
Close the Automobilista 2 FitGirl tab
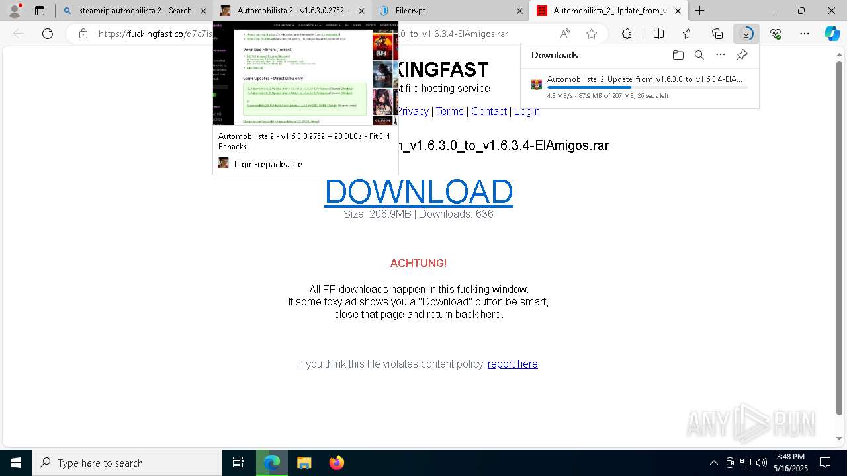pos(361,11)
